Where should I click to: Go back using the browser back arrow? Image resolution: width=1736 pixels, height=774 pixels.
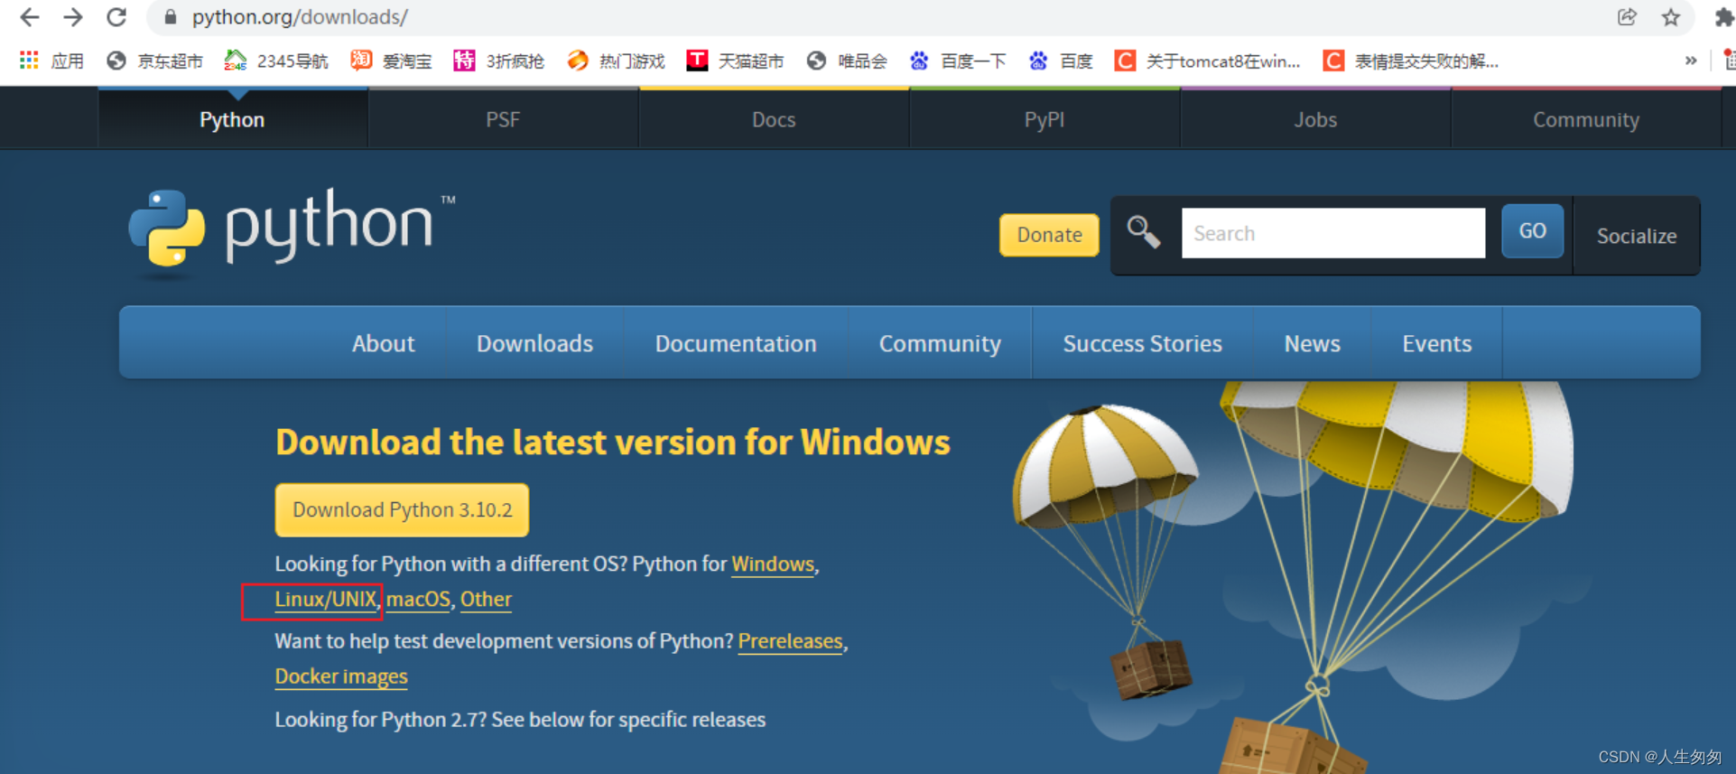[29, 17]
